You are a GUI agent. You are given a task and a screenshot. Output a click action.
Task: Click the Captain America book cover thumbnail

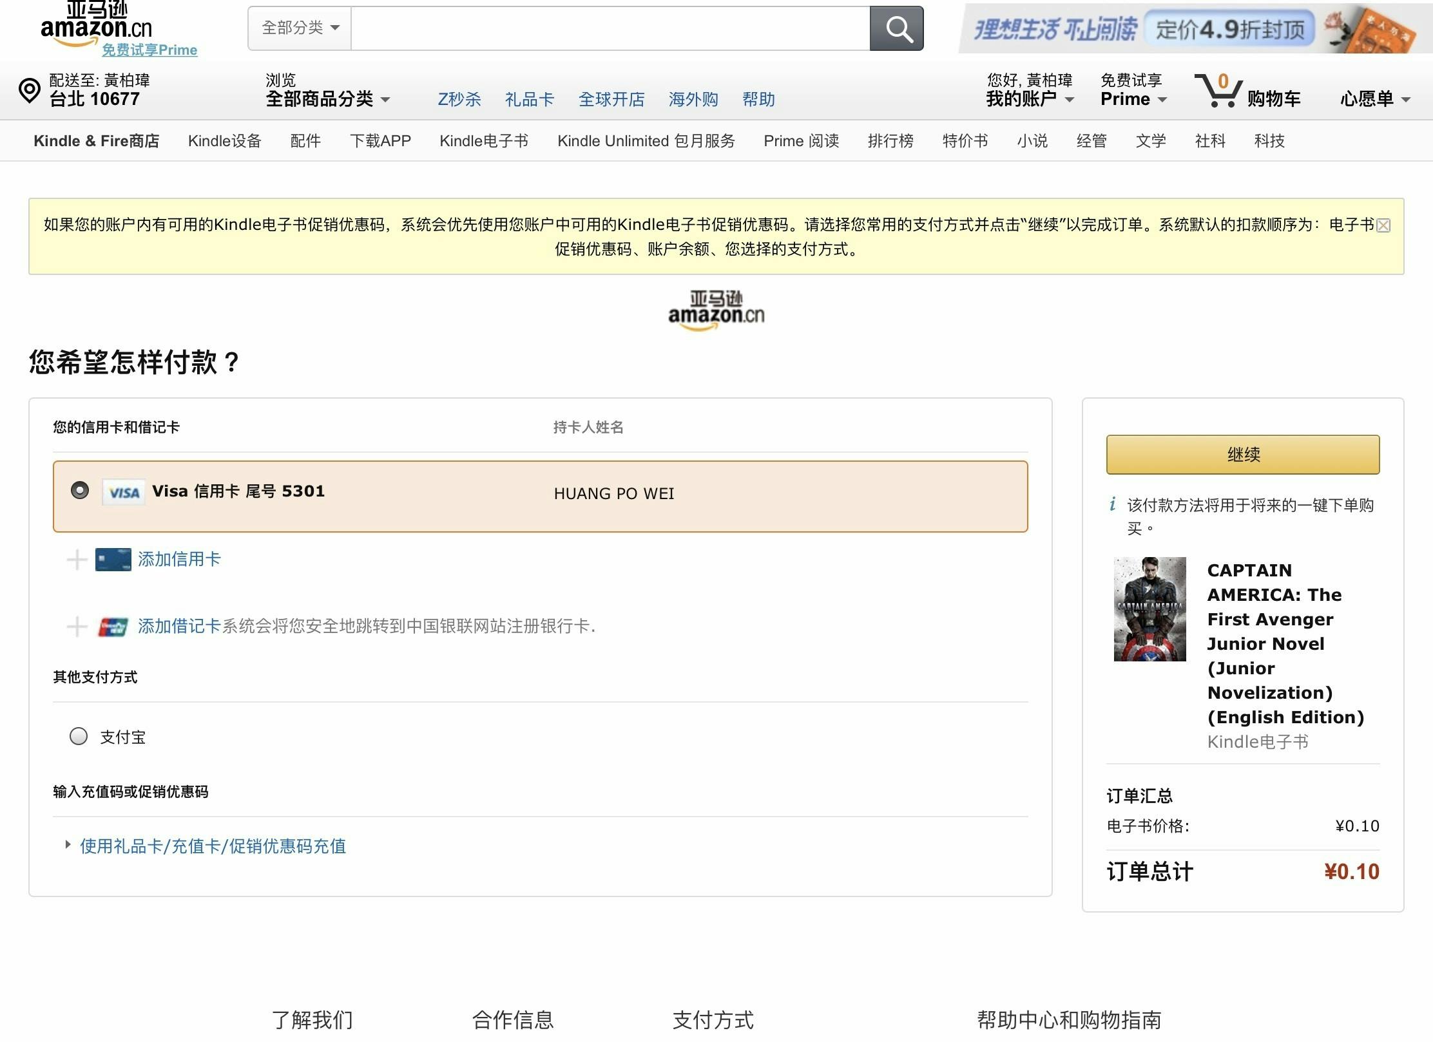(1149, 609)
